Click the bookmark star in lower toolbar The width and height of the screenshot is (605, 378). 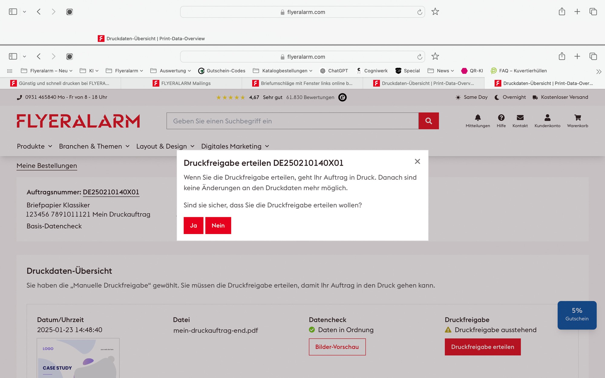(x=435, y=56)
